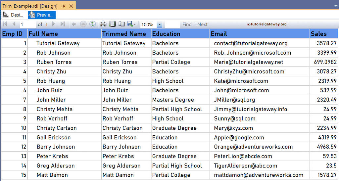Select the TigerAlderson@abc.com cell
The height and width of the screenshot is (181, 339).
coord(260,166)
